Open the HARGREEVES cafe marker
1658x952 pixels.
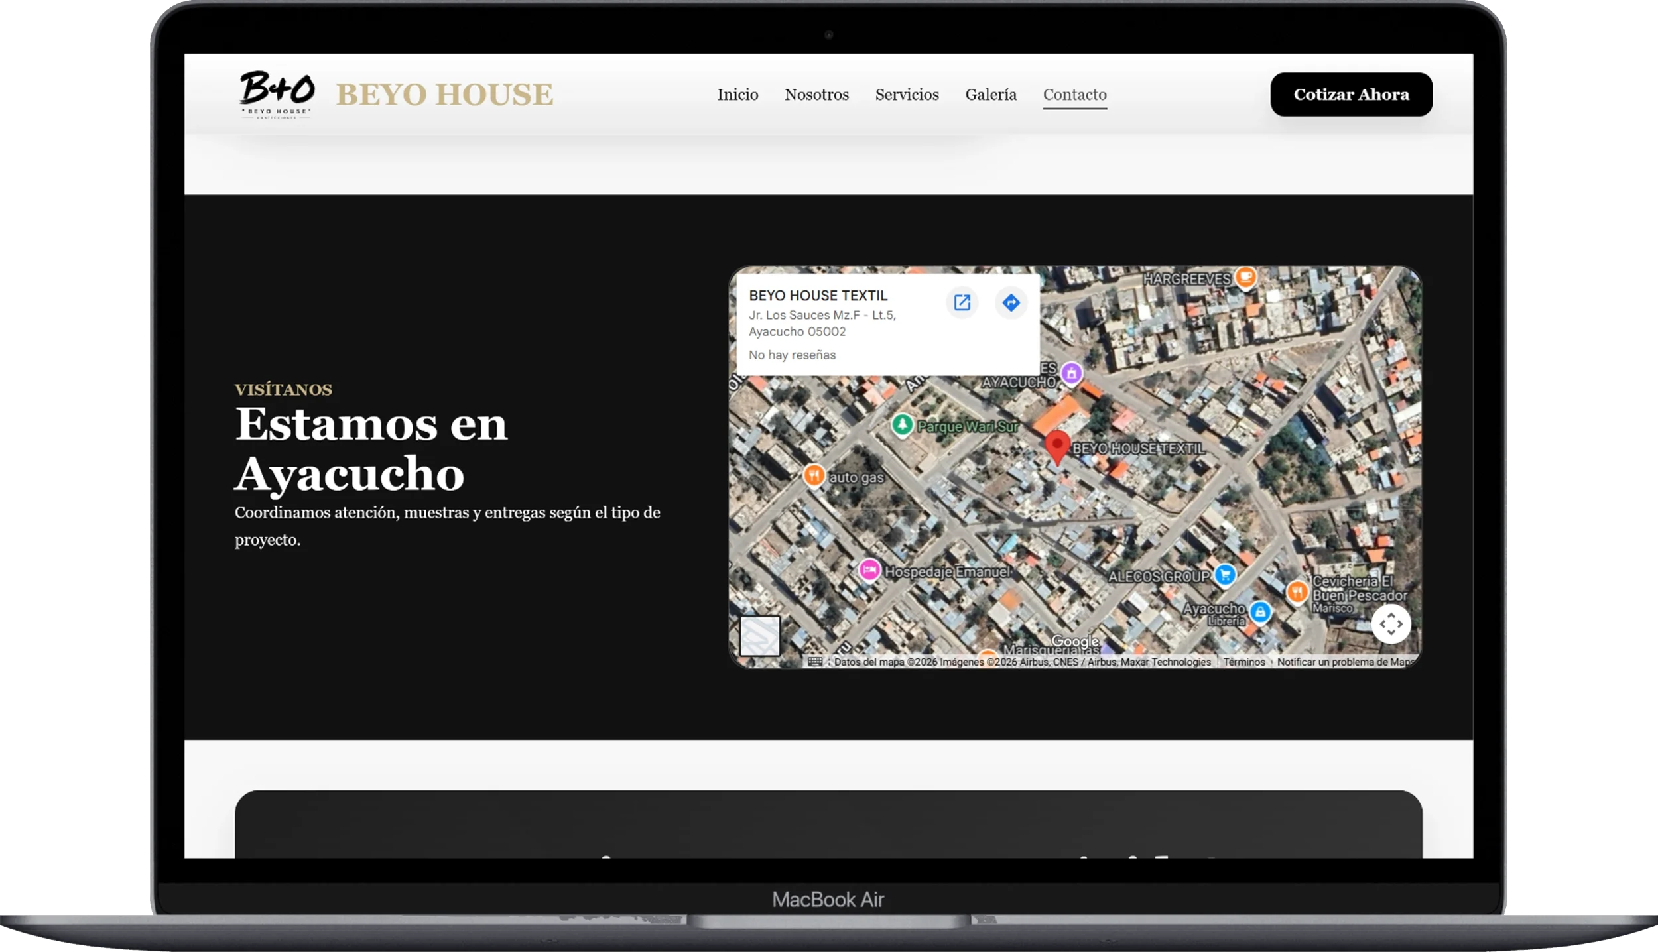pos(1245,276)
